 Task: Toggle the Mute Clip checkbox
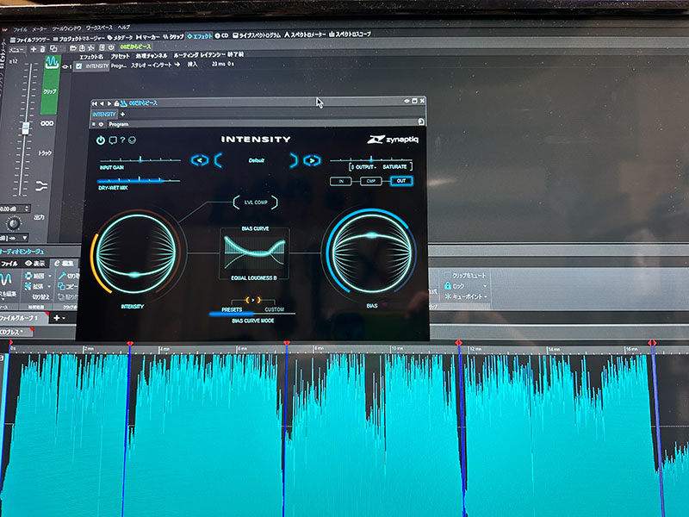447,275
